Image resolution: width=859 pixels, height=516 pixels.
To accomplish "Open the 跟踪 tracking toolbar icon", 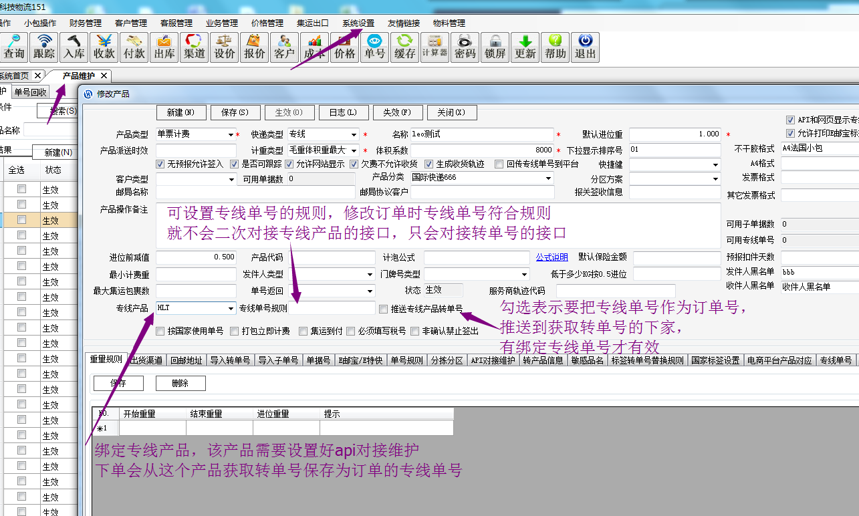I will (44, 47).
